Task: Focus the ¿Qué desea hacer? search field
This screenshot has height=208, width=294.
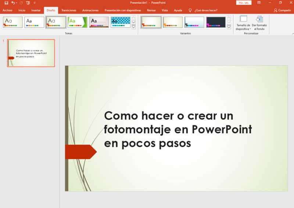Action: [x=206, y=10]
